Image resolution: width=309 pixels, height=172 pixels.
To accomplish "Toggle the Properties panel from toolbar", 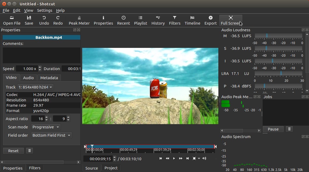I will [x=103, y=20].
